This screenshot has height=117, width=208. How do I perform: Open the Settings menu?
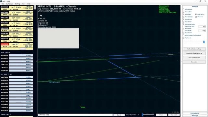(18, 4)
